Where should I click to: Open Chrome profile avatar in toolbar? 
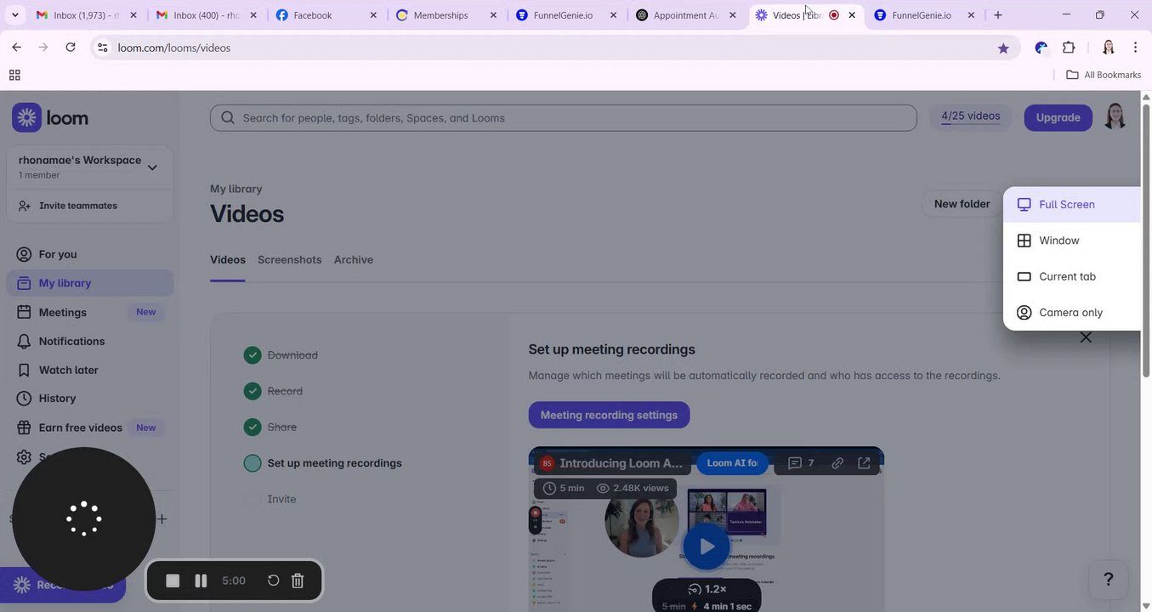tap(1108, 48)
